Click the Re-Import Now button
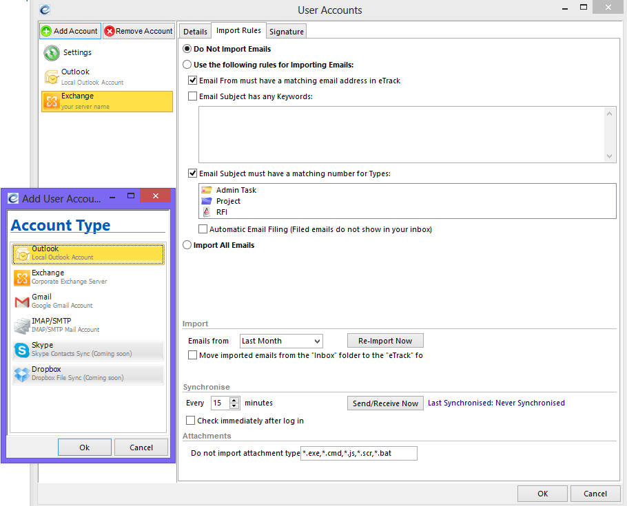627x506 pixels. coord(385,341)
